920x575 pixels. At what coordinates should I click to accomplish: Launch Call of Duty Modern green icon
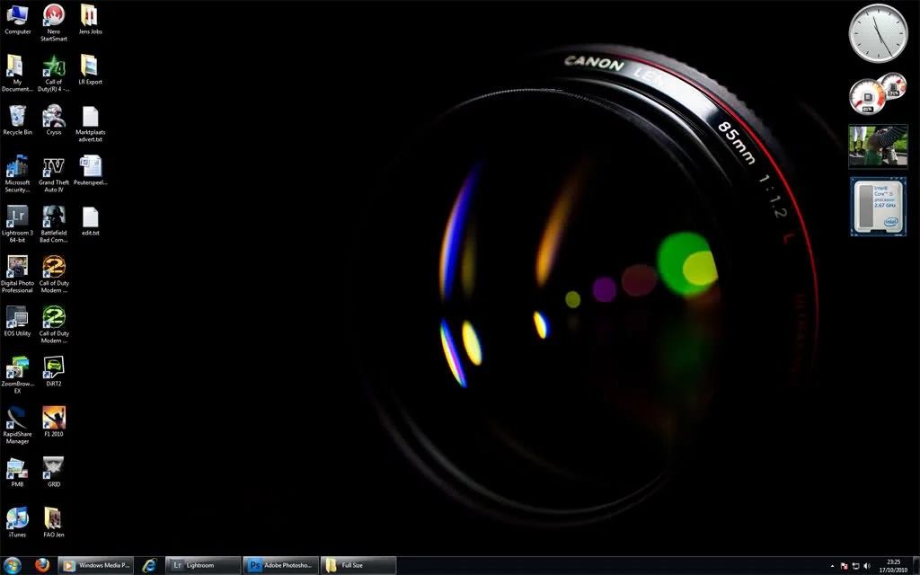(x=54, y=324)
